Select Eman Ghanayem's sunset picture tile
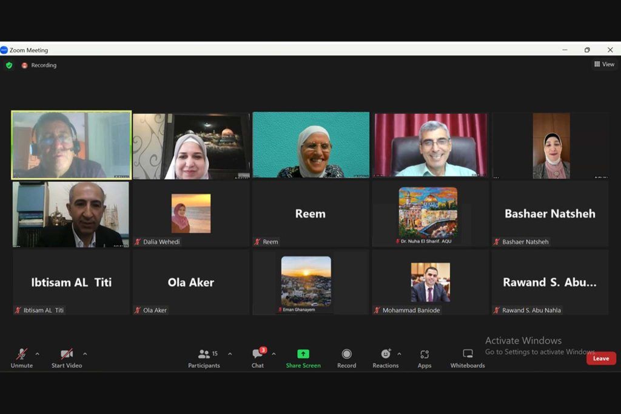This screenshot has height=414, width=621. pos(306,281)
